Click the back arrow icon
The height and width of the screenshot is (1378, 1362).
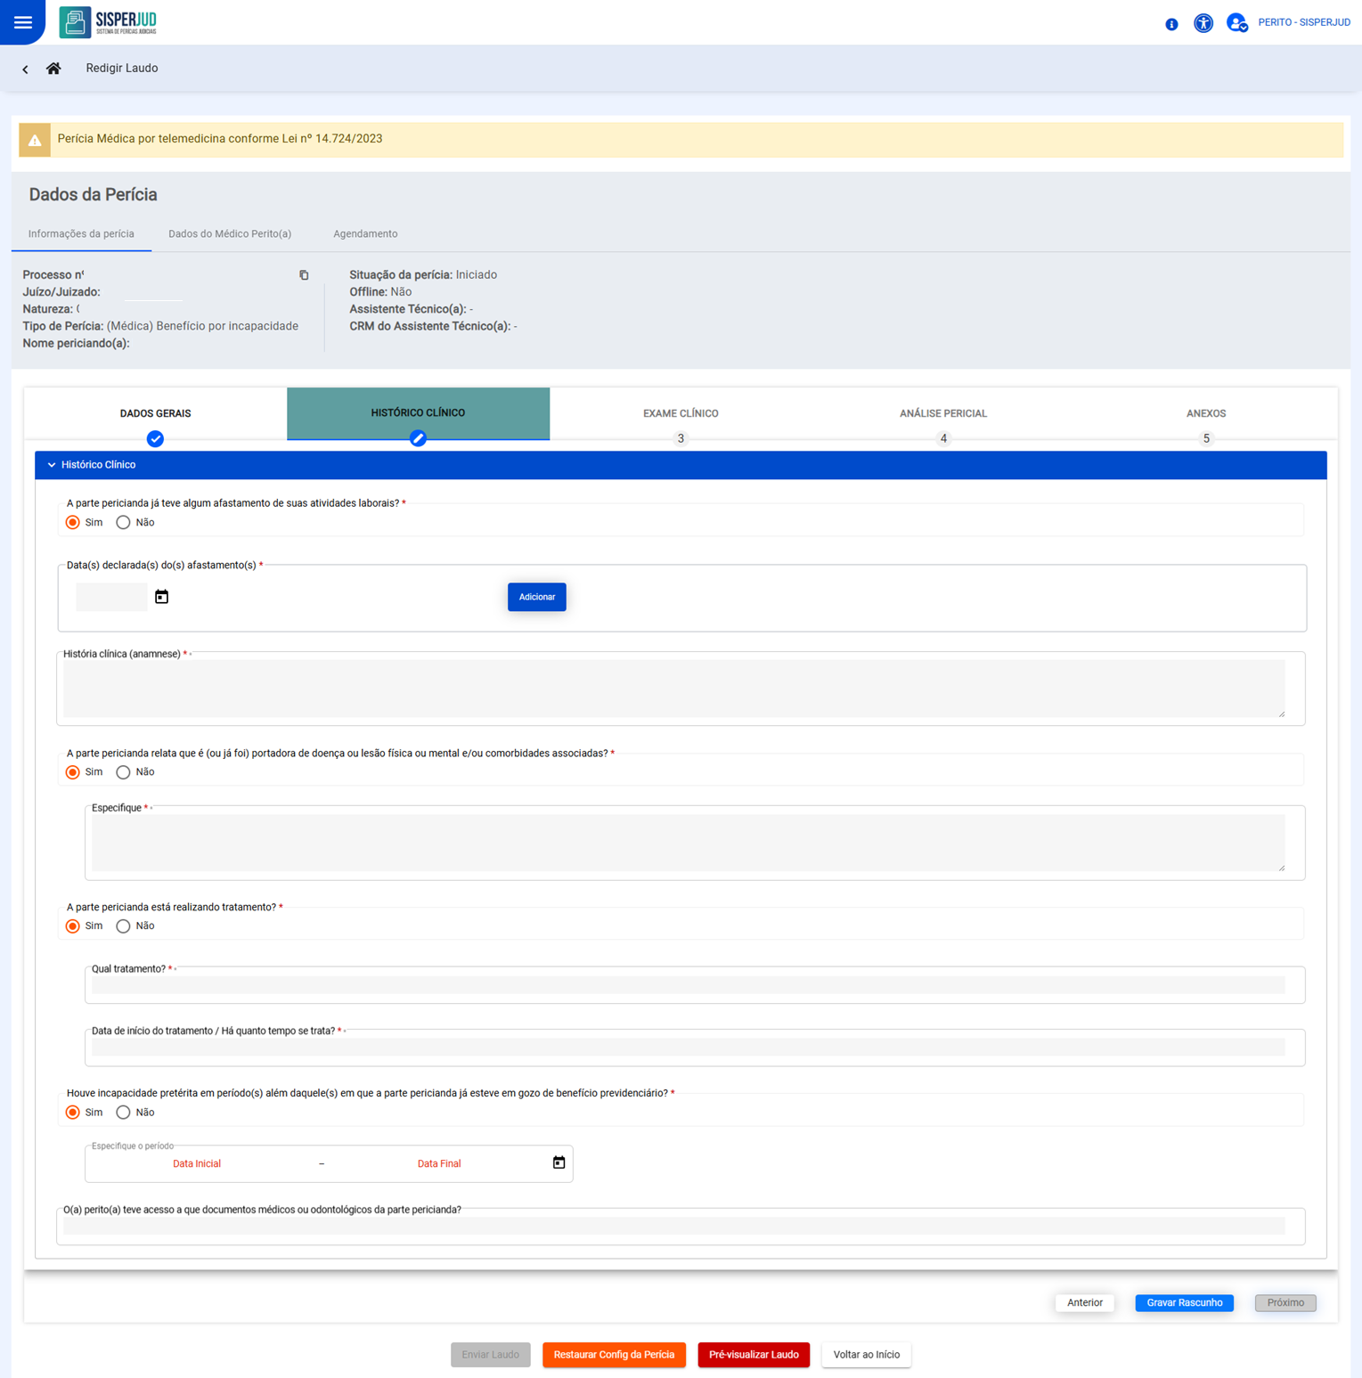pyautogui.click(x=25, y=69)
